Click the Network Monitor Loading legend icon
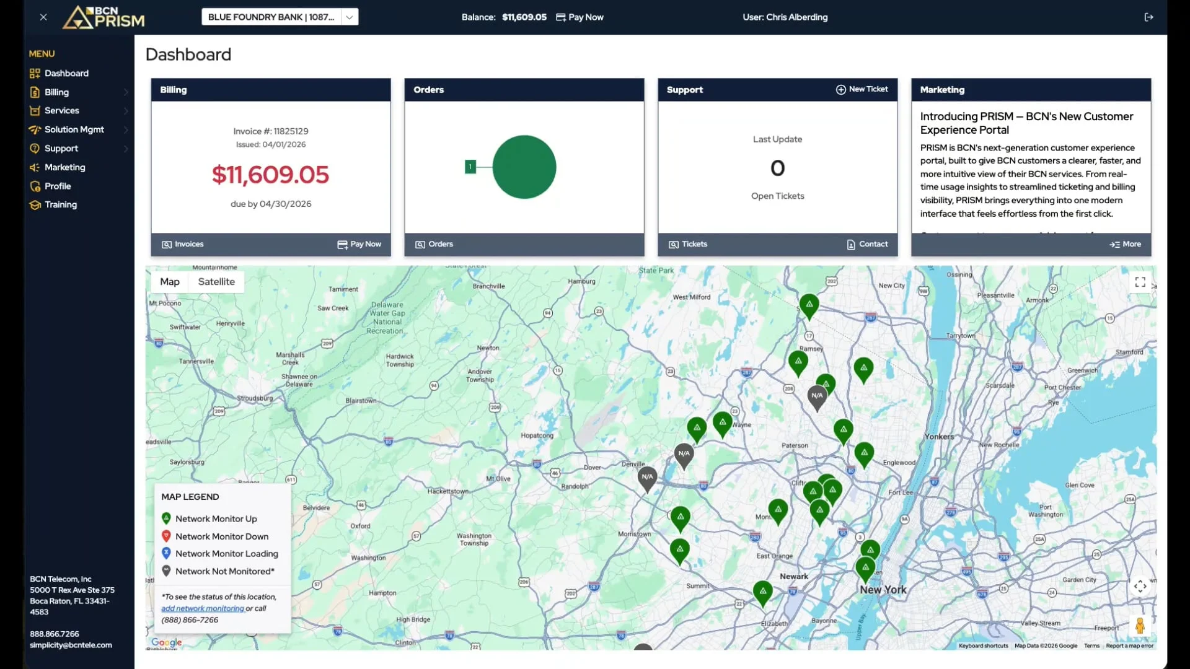This screenshot has height=669, width=1190. [x=166, y=554]
